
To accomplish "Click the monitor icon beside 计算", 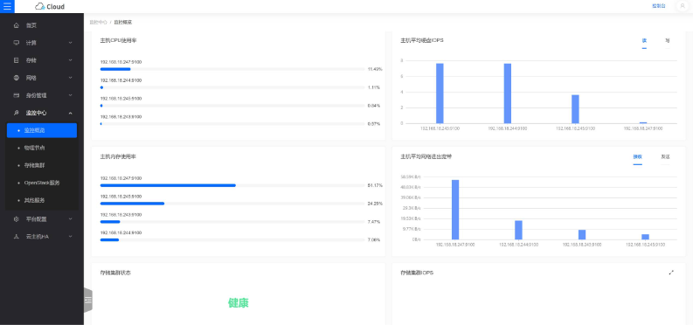I will coord(17,43).
